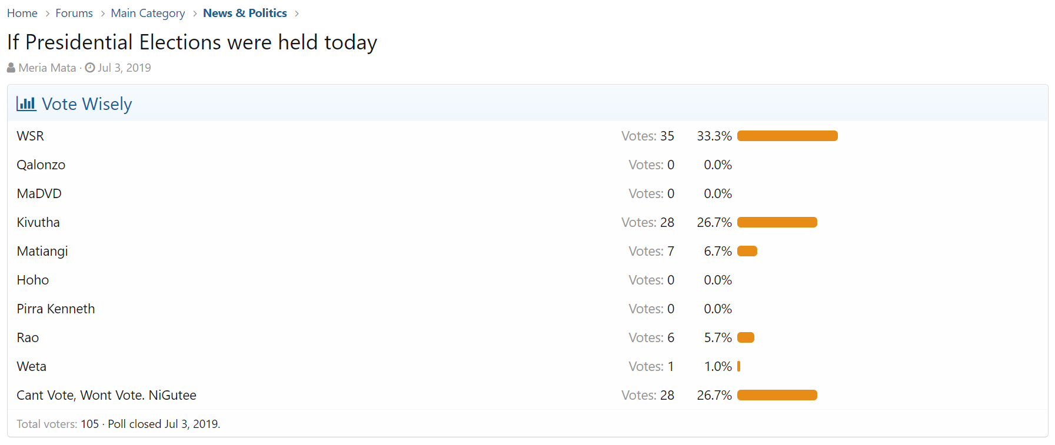This screenshot has width=1055, height=445.
Task: Select the Kivutha poll option text
Action: (38, 222)
